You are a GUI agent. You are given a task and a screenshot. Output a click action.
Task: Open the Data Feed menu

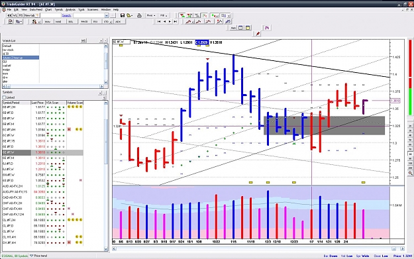tap(36, 9)
